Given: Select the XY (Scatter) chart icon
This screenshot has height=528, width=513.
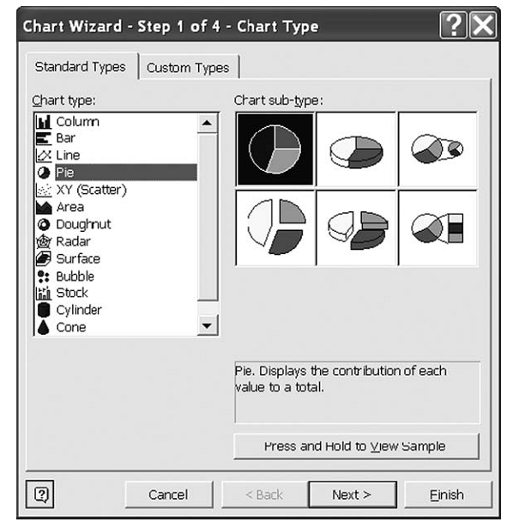Looking at the screenshot, I should (44, 190).
